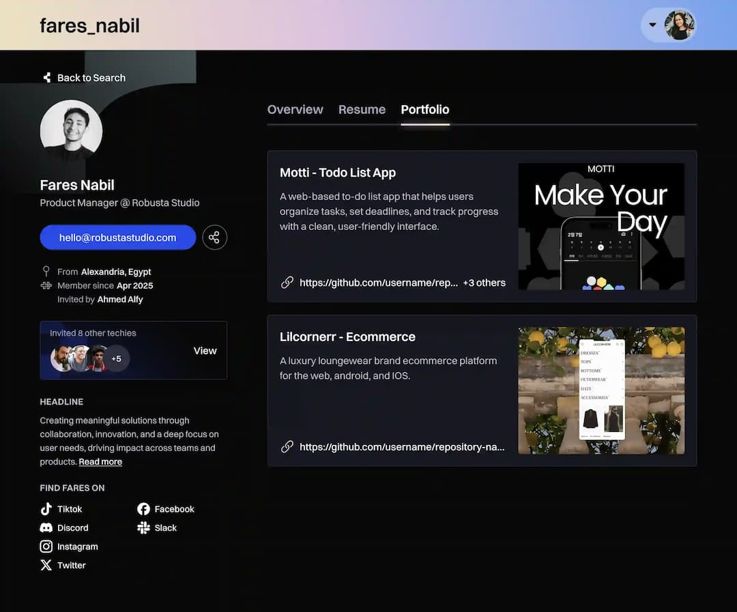Select the Portfolio tab
Screen dimensions: 737x612
click(x=424, y=110)
